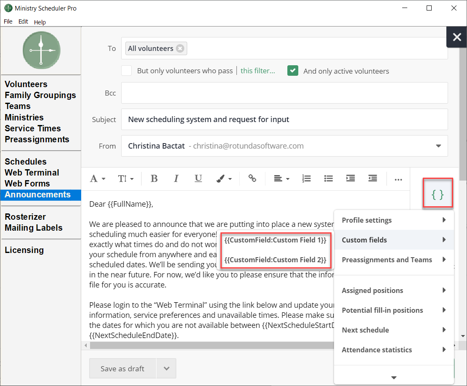Open the text alignment dropdown
Image resolution: width=467 pixels, height=386 pixels.
coord(281,178)
